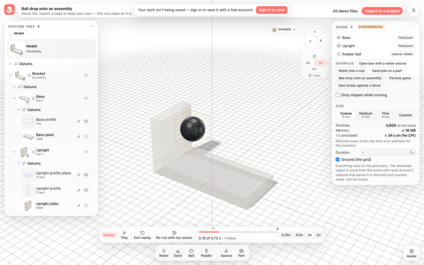Select Fine 4 mm particle size
Viewport: 424px width, 265px height.
click(x=386, y=115)
